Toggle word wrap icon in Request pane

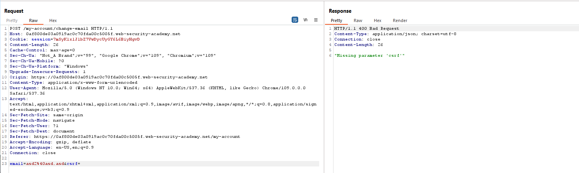pyautogui.click(x=295, y=20)
